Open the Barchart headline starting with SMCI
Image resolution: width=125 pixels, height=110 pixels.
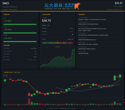[x=93, y=35]
